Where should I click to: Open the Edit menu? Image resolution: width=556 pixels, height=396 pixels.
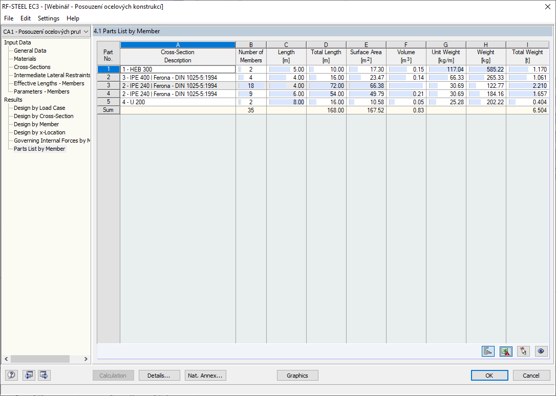click(25, 18)
